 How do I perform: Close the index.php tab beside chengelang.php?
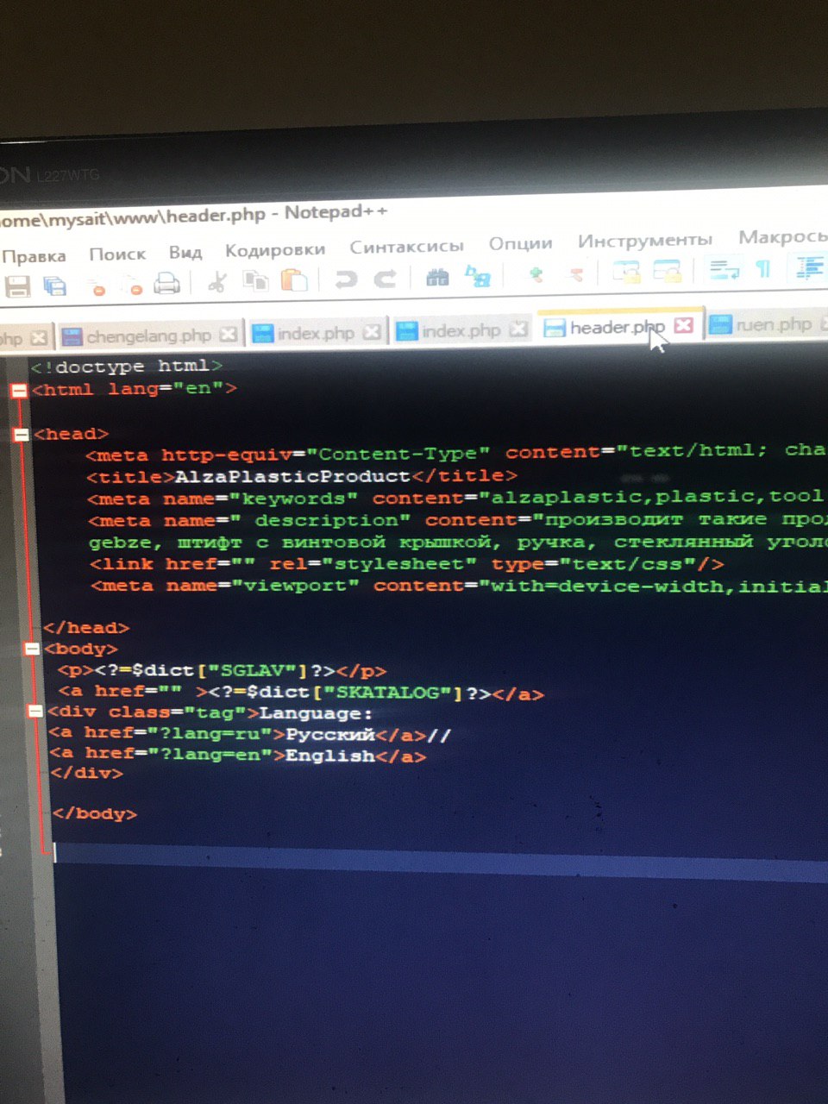pos(371,332)
